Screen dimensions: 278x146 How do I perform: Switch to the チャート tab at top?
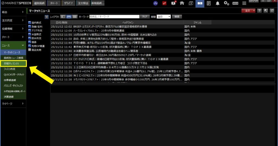pyautogui.click(x=54, y=3)
